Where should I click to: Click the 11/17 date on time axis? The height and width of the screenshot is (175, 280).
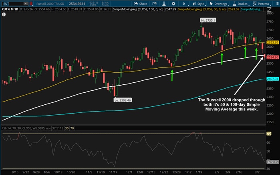tap(113, 172)
